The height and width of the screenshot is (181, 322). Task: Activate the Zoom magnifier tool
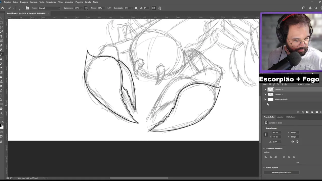[1, 113]
